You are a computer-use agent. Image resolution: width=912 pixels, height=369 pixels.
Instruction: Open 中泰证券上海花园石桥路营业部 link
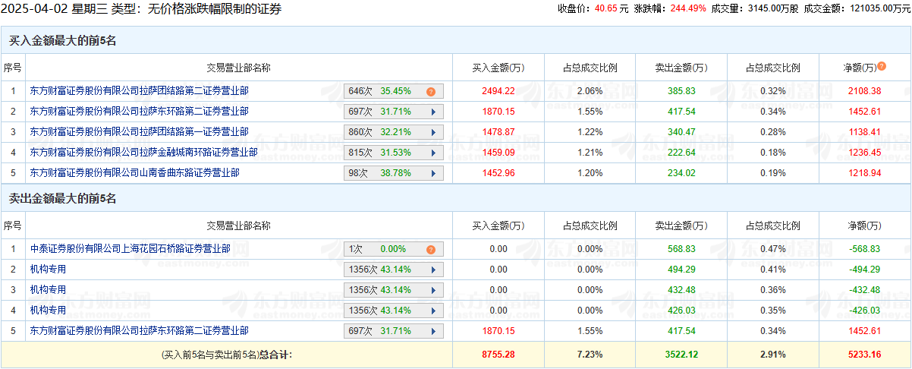[x=130, y=249]
